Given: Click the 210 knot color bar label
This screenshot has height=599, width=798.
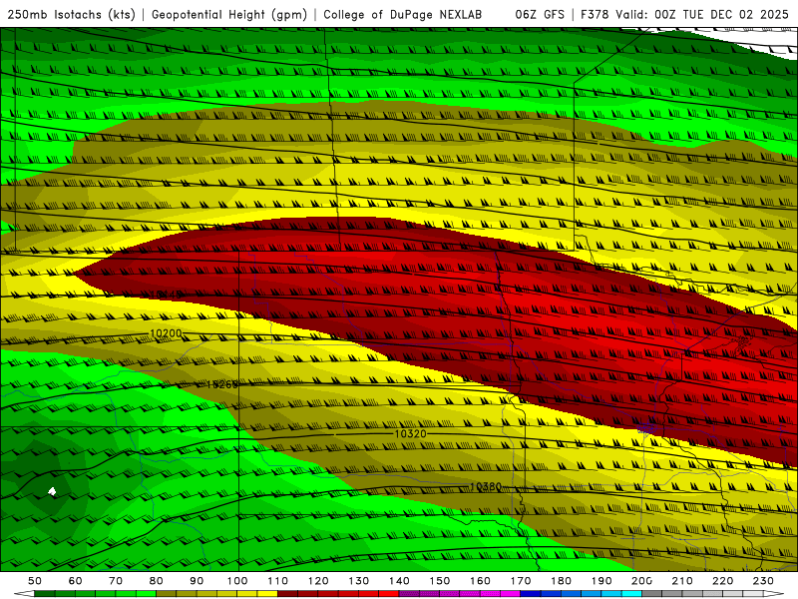Looking at the screenshot, I should (x=682, y=581).
